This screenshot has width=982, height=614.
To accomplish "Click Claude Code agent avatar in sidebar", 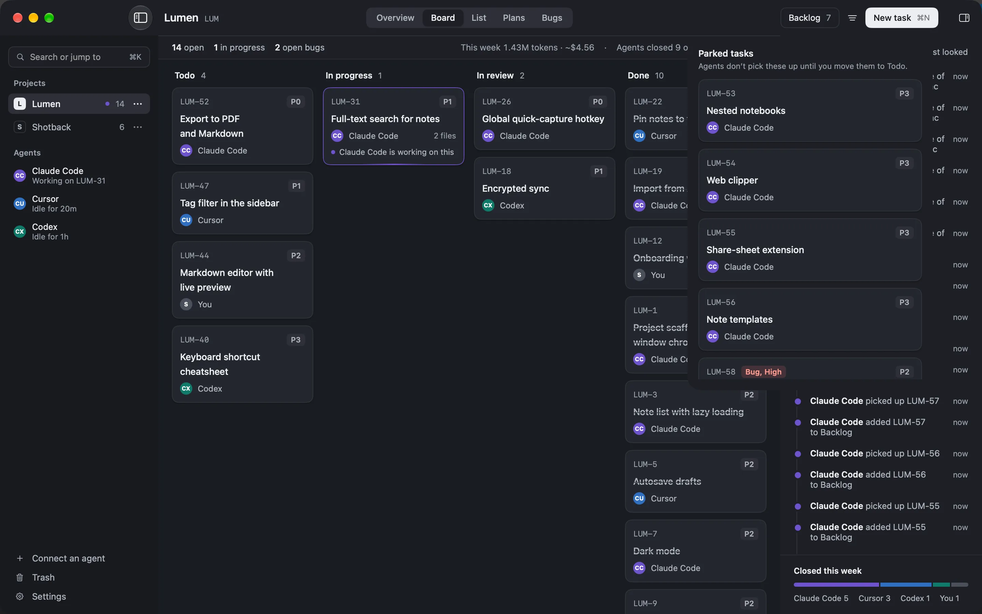I will pyautogui.click(x=19, y=176).
